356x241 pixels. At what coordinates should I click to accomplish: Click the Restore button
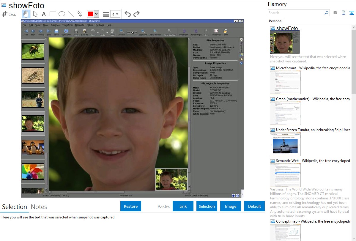tap(131, 206)
